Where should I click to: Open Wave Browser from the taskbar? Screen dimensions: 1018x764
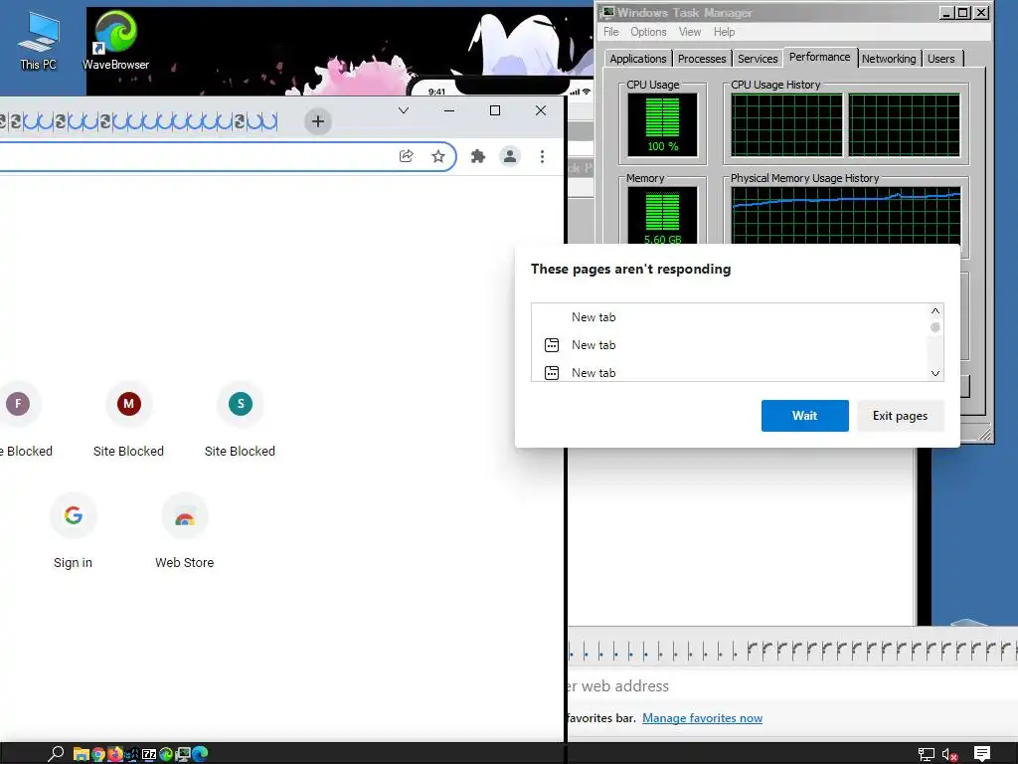pyautogui.click(x=166, y=754)
